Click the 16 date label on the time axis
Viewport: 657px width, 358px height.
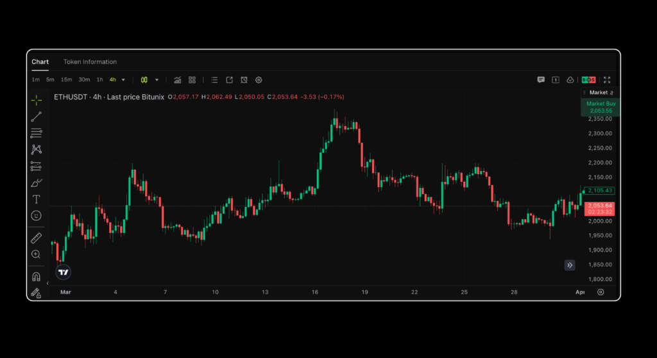[314, 292]
